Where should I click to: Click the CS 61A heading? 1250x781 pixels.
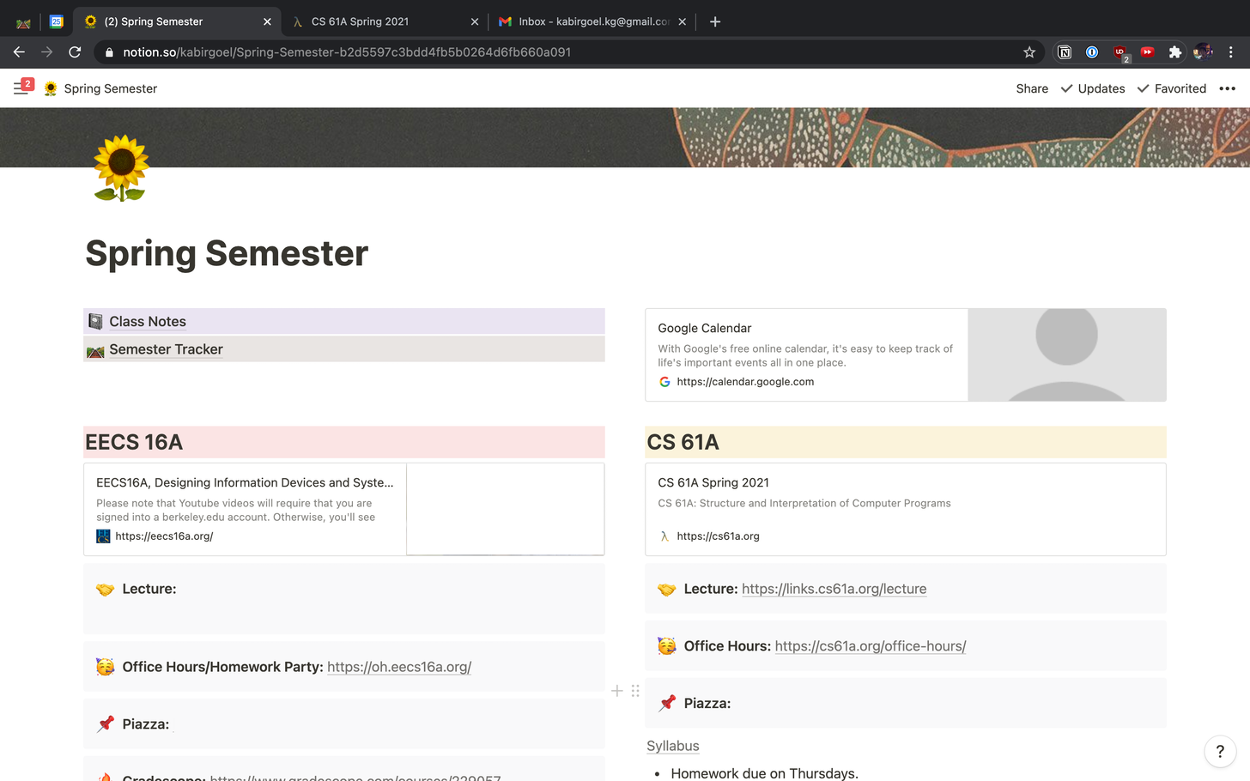click(x=683, y=442)
